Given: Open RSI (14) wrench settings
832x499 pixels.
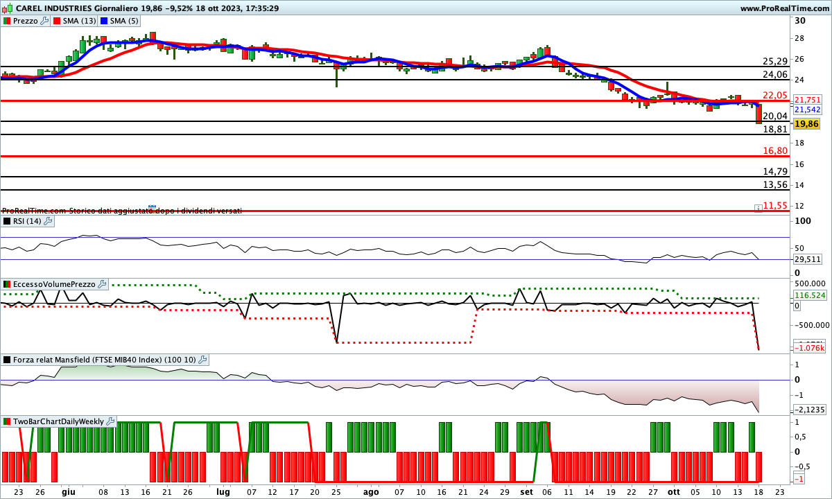Looking at the screenshot, I should pyautogui.click(x=48, y=221).
